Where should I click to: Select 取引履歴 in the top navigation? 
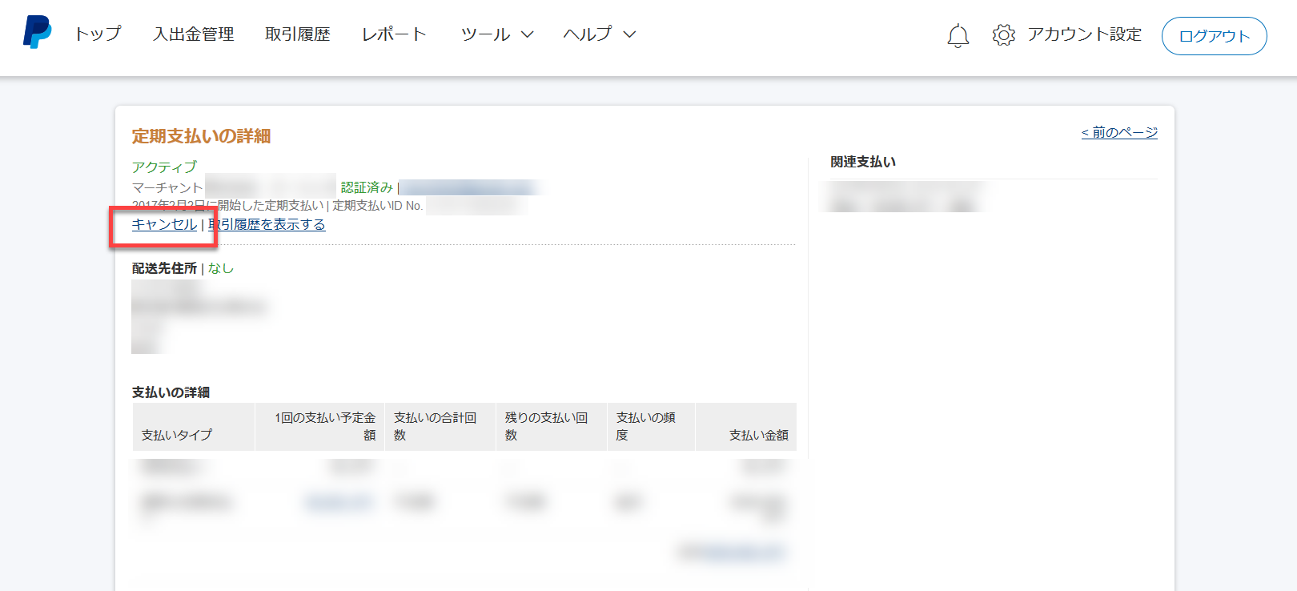298,34
